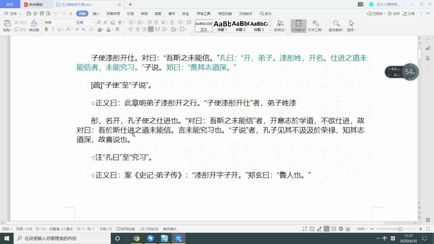Apply Italic formatting

coord(53,29)
